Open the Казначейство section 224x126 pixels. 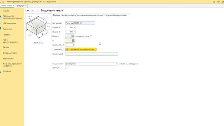pos(8,59)
